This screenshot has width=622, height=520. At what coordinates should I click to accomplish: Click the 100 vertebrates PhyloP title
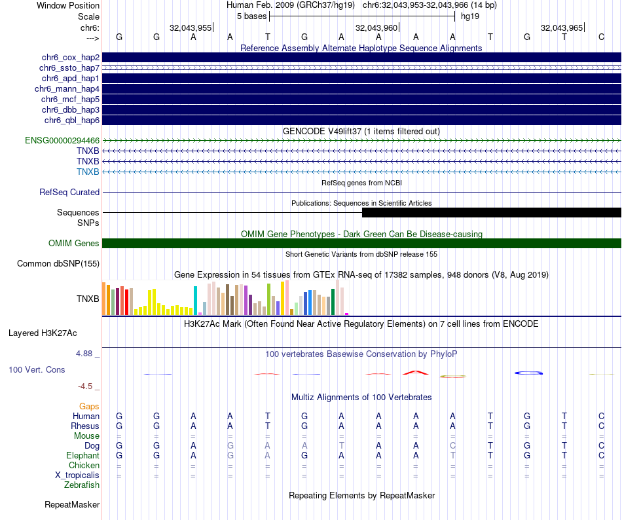click(361, 354)
